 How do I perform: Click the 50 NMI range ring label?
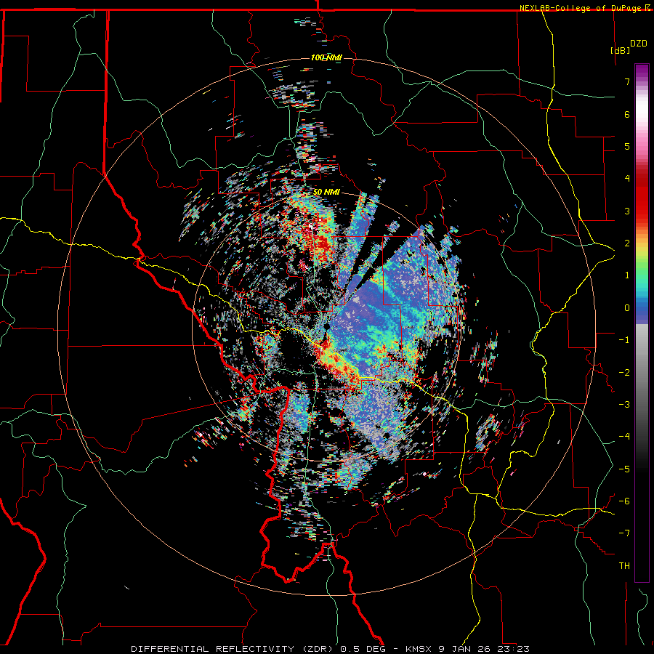click(x=326, y=193)
